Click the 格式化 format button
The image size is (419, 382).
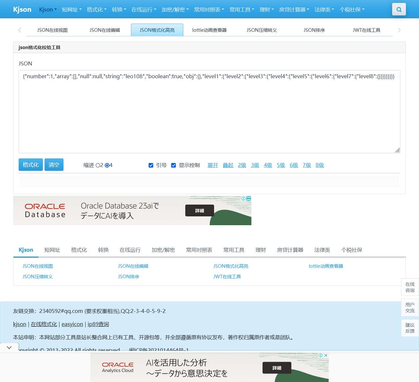coord(31,165)
